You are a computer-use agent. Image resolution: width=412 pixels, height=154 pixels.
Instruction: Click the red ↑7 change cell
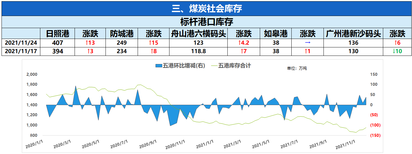243,51
